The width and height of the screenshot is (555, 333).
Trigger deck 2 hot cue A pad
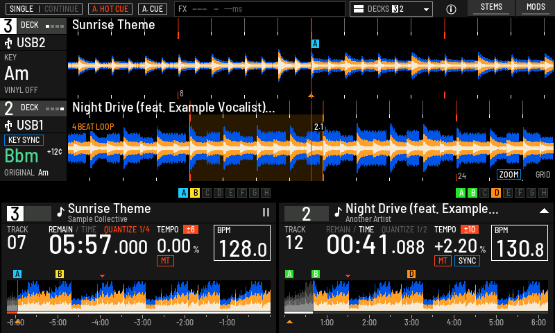461,193
